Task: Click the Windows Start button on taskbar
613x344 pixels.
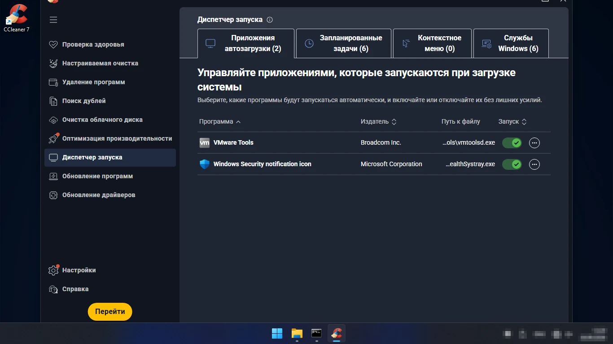Action: pos(277,333)
